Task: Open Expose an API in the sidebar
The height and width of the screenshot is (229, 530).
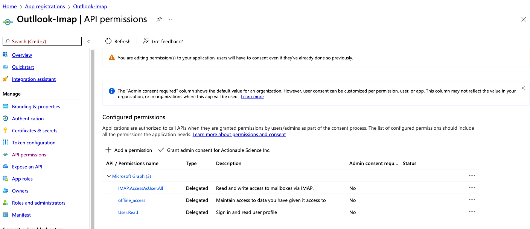Action: click(x=27, y=167)
